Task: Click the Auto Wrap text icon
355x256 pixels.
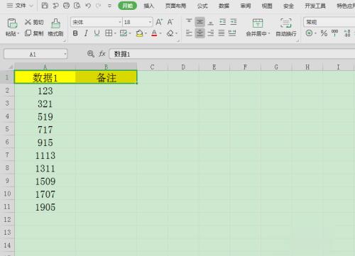Action: click(x=285, y=23)
